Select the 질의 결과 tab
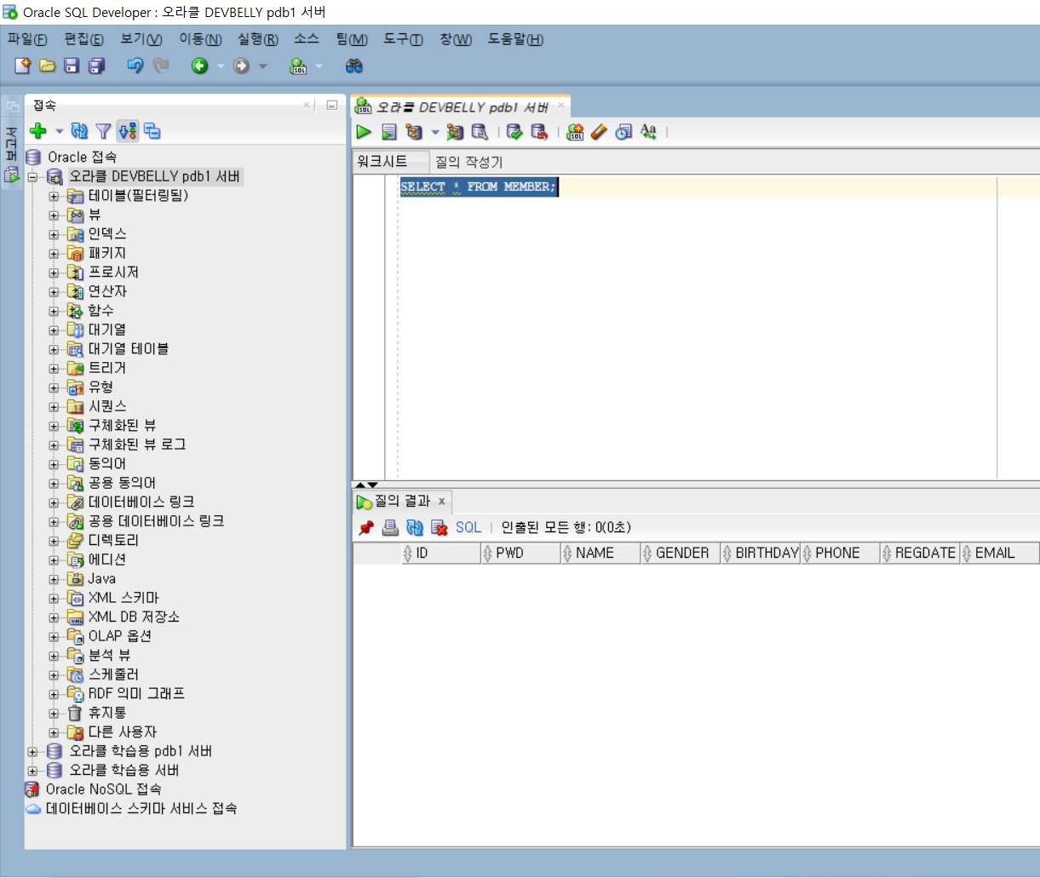Viewport: 1040px width, 878px height. click(x=403, y=502)
